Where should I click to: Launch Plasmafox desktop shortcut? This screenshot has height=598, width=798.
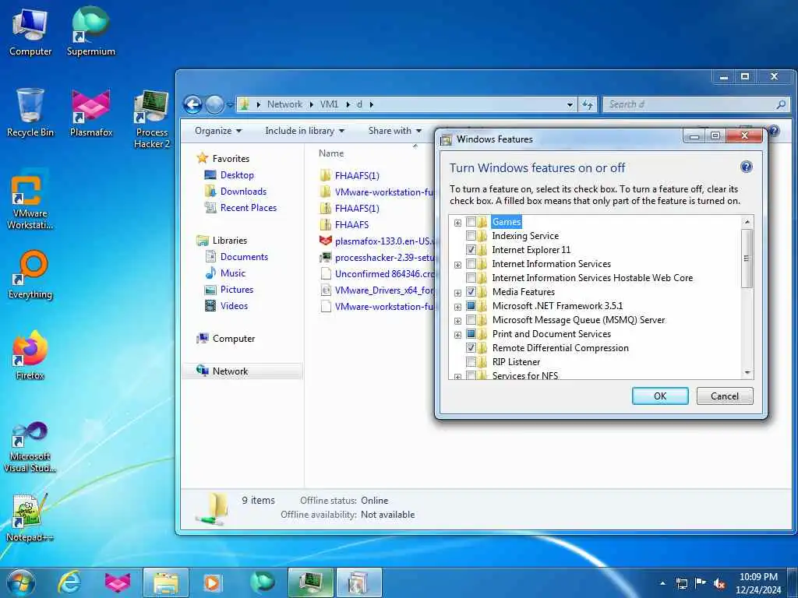tap(90, 113)
